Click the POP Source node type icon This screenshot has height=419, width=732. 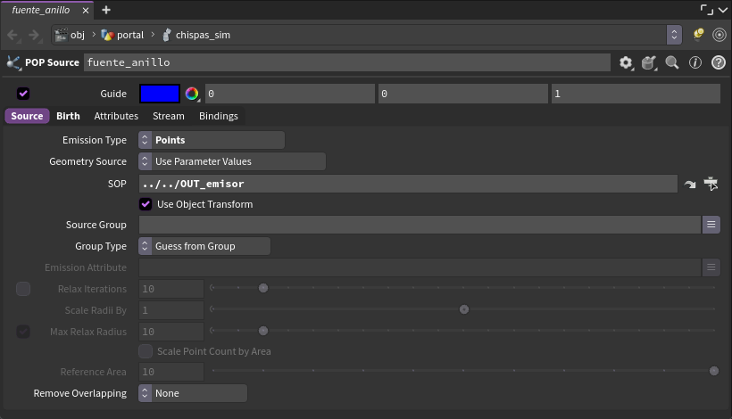point(13,63)
